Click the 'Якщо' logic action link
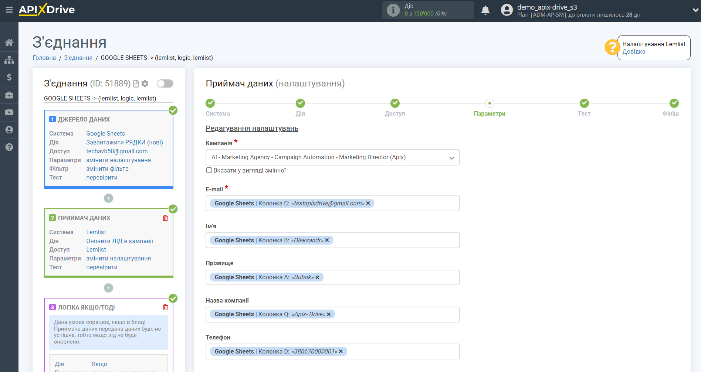Screen dimensions: 701x372 [99, 364]
